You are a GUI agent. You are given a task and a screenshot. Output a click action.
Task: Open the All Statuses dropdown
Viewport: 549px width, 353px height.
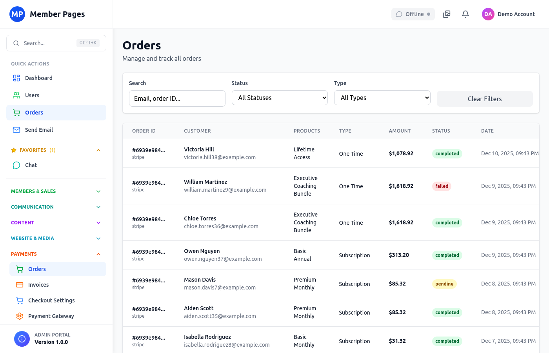280,97
